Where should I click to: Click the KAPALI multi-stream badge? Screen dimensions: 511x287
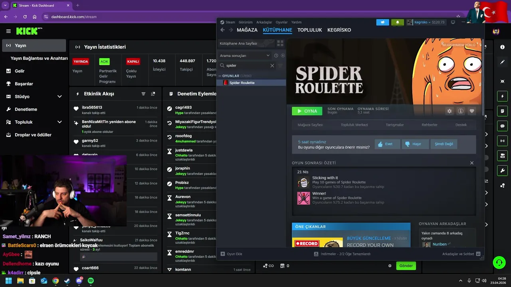133,61
